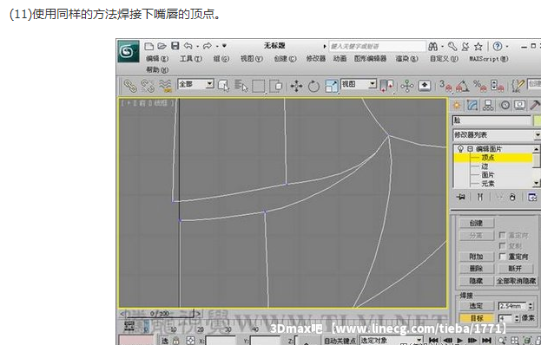Viewport: 541px width, 345px height.
Task: Open the 3ds Max application menu logo
Action: pyautogui.click(x=129, y=51)
